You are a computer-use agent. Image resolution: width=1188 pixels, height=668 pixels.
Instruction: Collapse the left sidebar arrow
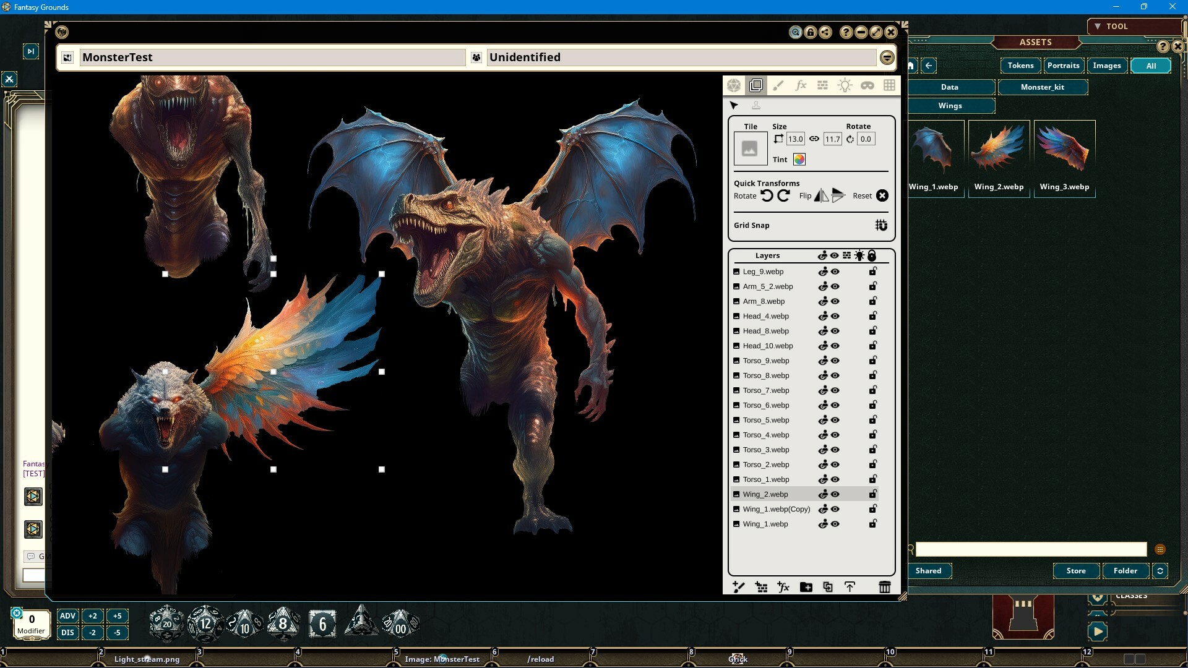(x=31, y=51)
